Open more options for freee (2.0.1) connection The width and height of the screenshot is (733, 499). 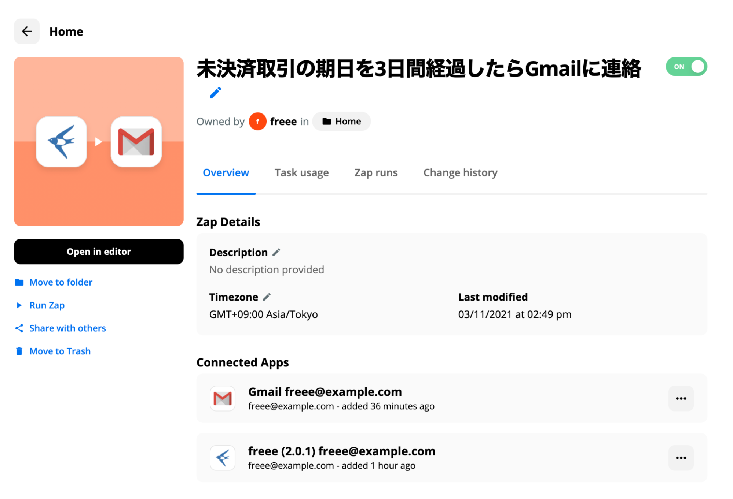(x=681, y=458)
